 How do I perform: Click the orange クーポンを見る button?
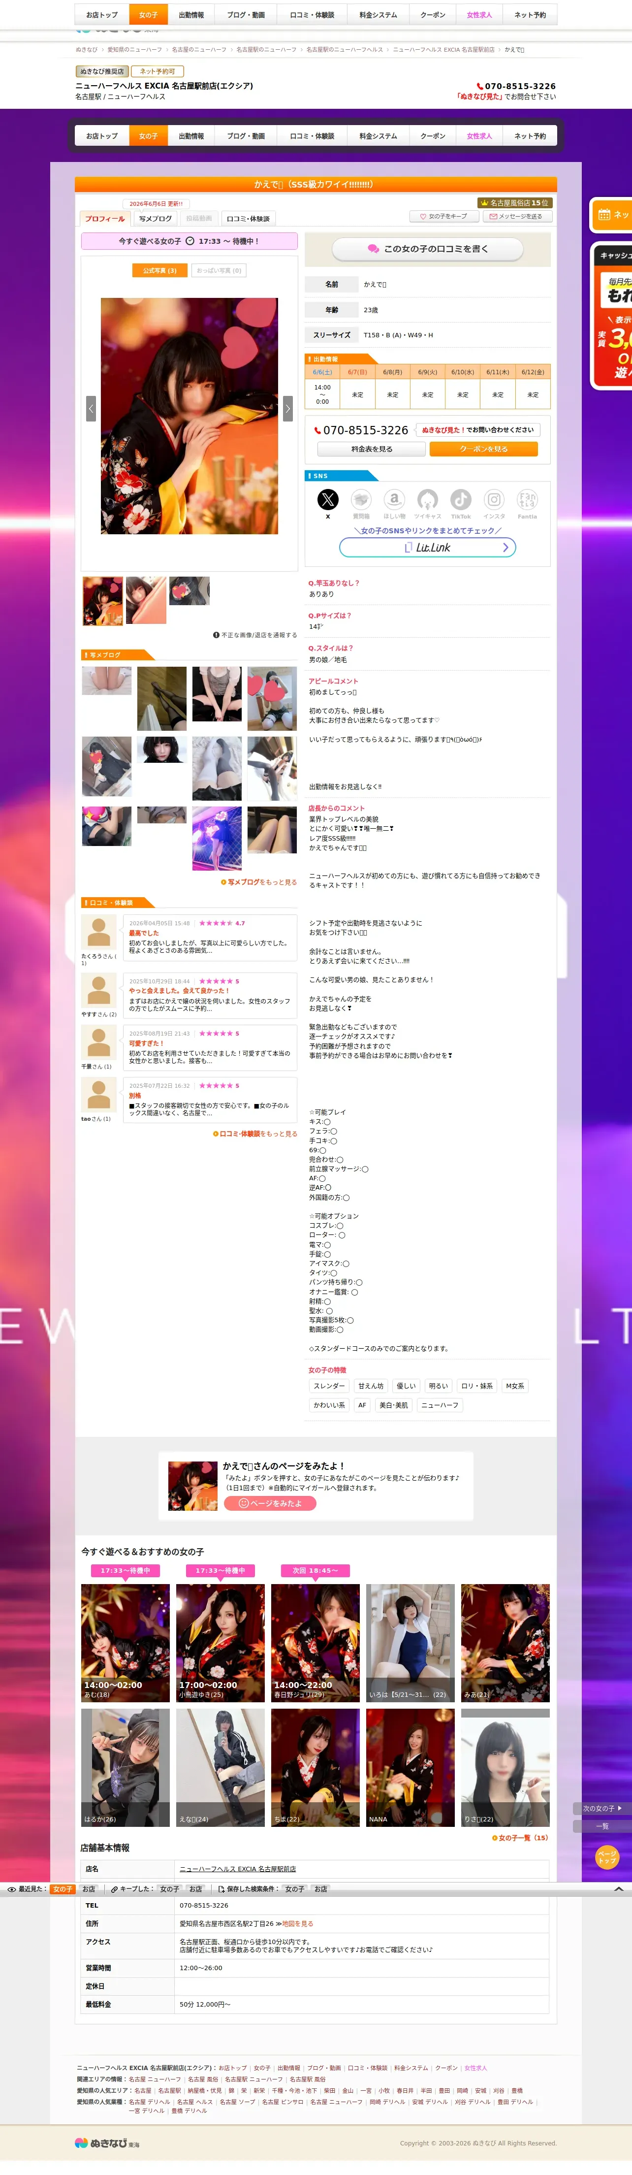point(483,449)
